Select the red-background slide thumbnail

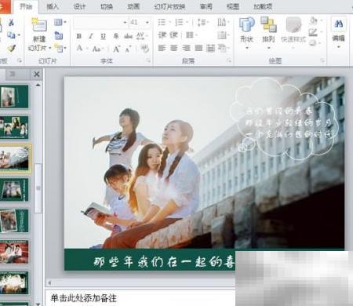(x=14, y=252)
